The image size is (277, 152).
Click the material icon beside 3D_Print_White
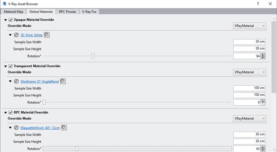(x=16, y=35)
